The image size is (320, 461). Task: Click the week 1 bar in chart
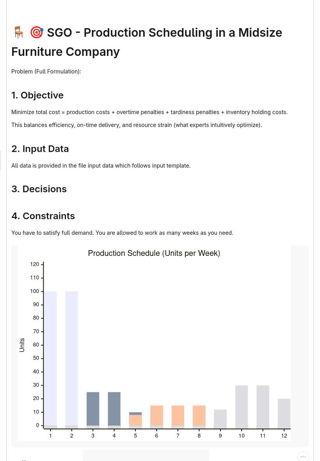coord(50,360)
